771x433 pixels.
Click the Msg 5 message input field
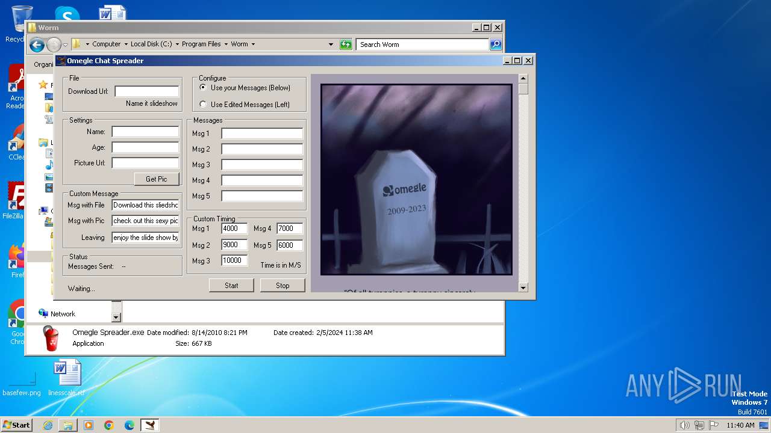click(262, 196)
